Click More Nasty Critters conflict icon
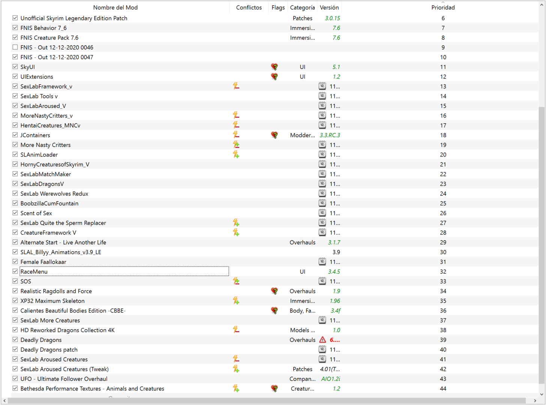Viewport: 546px width, 405px height. point(236,145)
